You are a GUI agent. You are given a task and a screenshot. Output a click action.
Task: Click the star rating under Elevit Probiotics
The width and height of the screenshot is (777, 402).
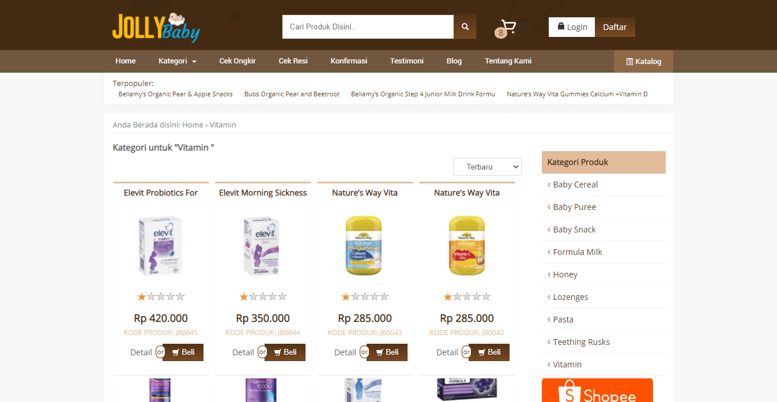pos(161,296)
